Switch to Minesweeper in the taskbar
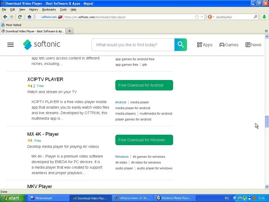269x202 pixels. click(49, 198)
